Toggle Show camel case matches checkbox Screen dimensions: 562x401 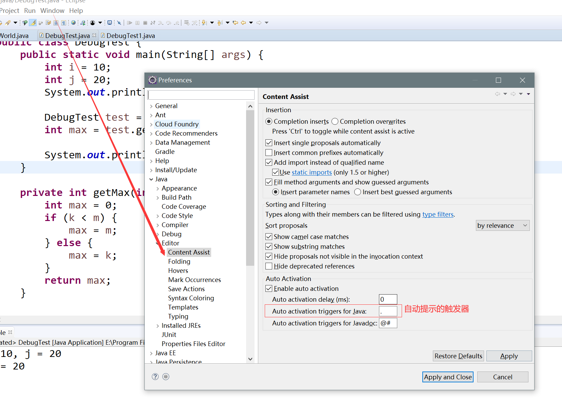(x=269, y=237)
